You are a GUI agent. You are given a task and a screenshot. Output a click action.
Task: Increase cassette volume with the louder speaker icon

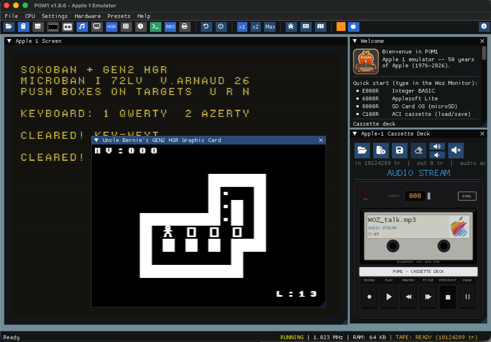(437, 147)
